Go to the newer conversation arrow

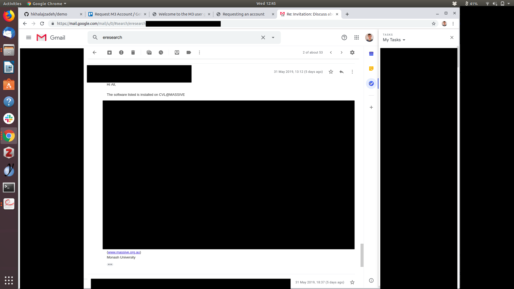[x=331, y=52]
